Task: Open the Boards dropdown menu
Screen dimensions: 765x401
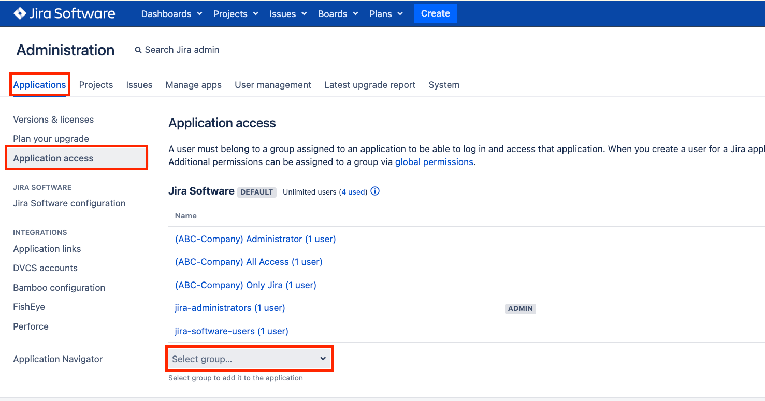Action: (338, 14)
